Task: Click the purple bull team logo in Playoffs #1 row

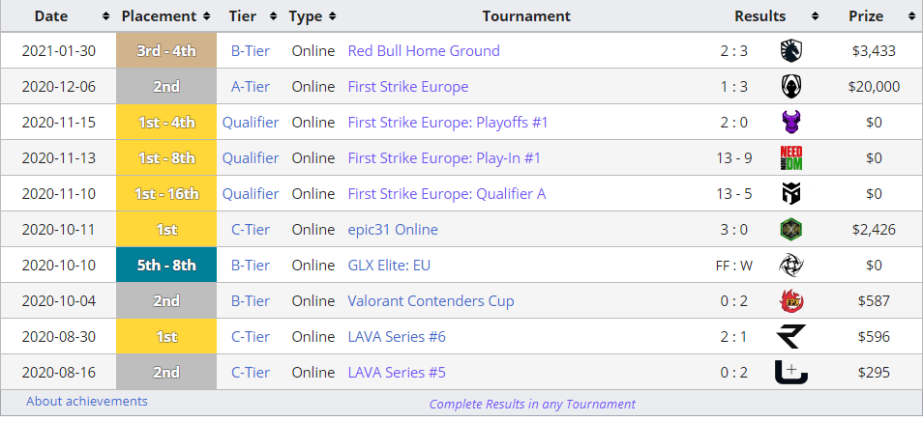Action: click(791, 123)
